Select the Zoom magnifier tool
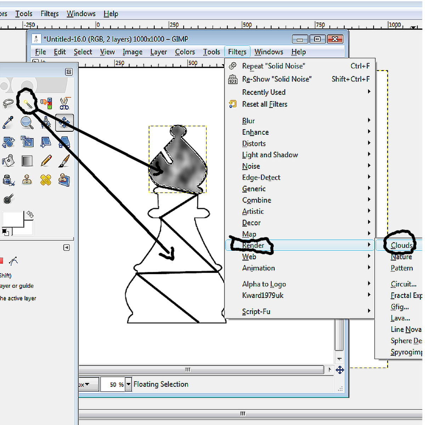This screenshot has height=425, width=425. 27,123
